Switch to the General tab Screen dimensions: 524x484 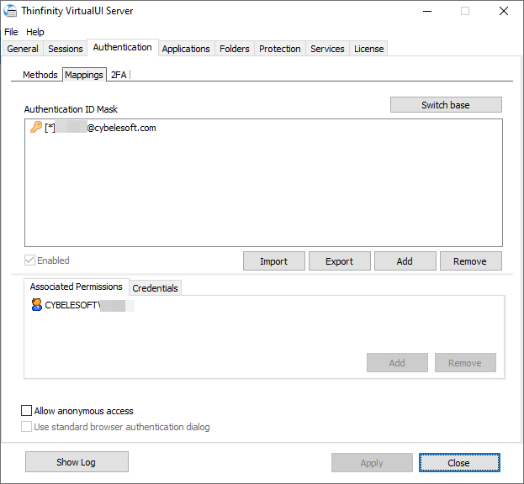[x=23, y=49]
